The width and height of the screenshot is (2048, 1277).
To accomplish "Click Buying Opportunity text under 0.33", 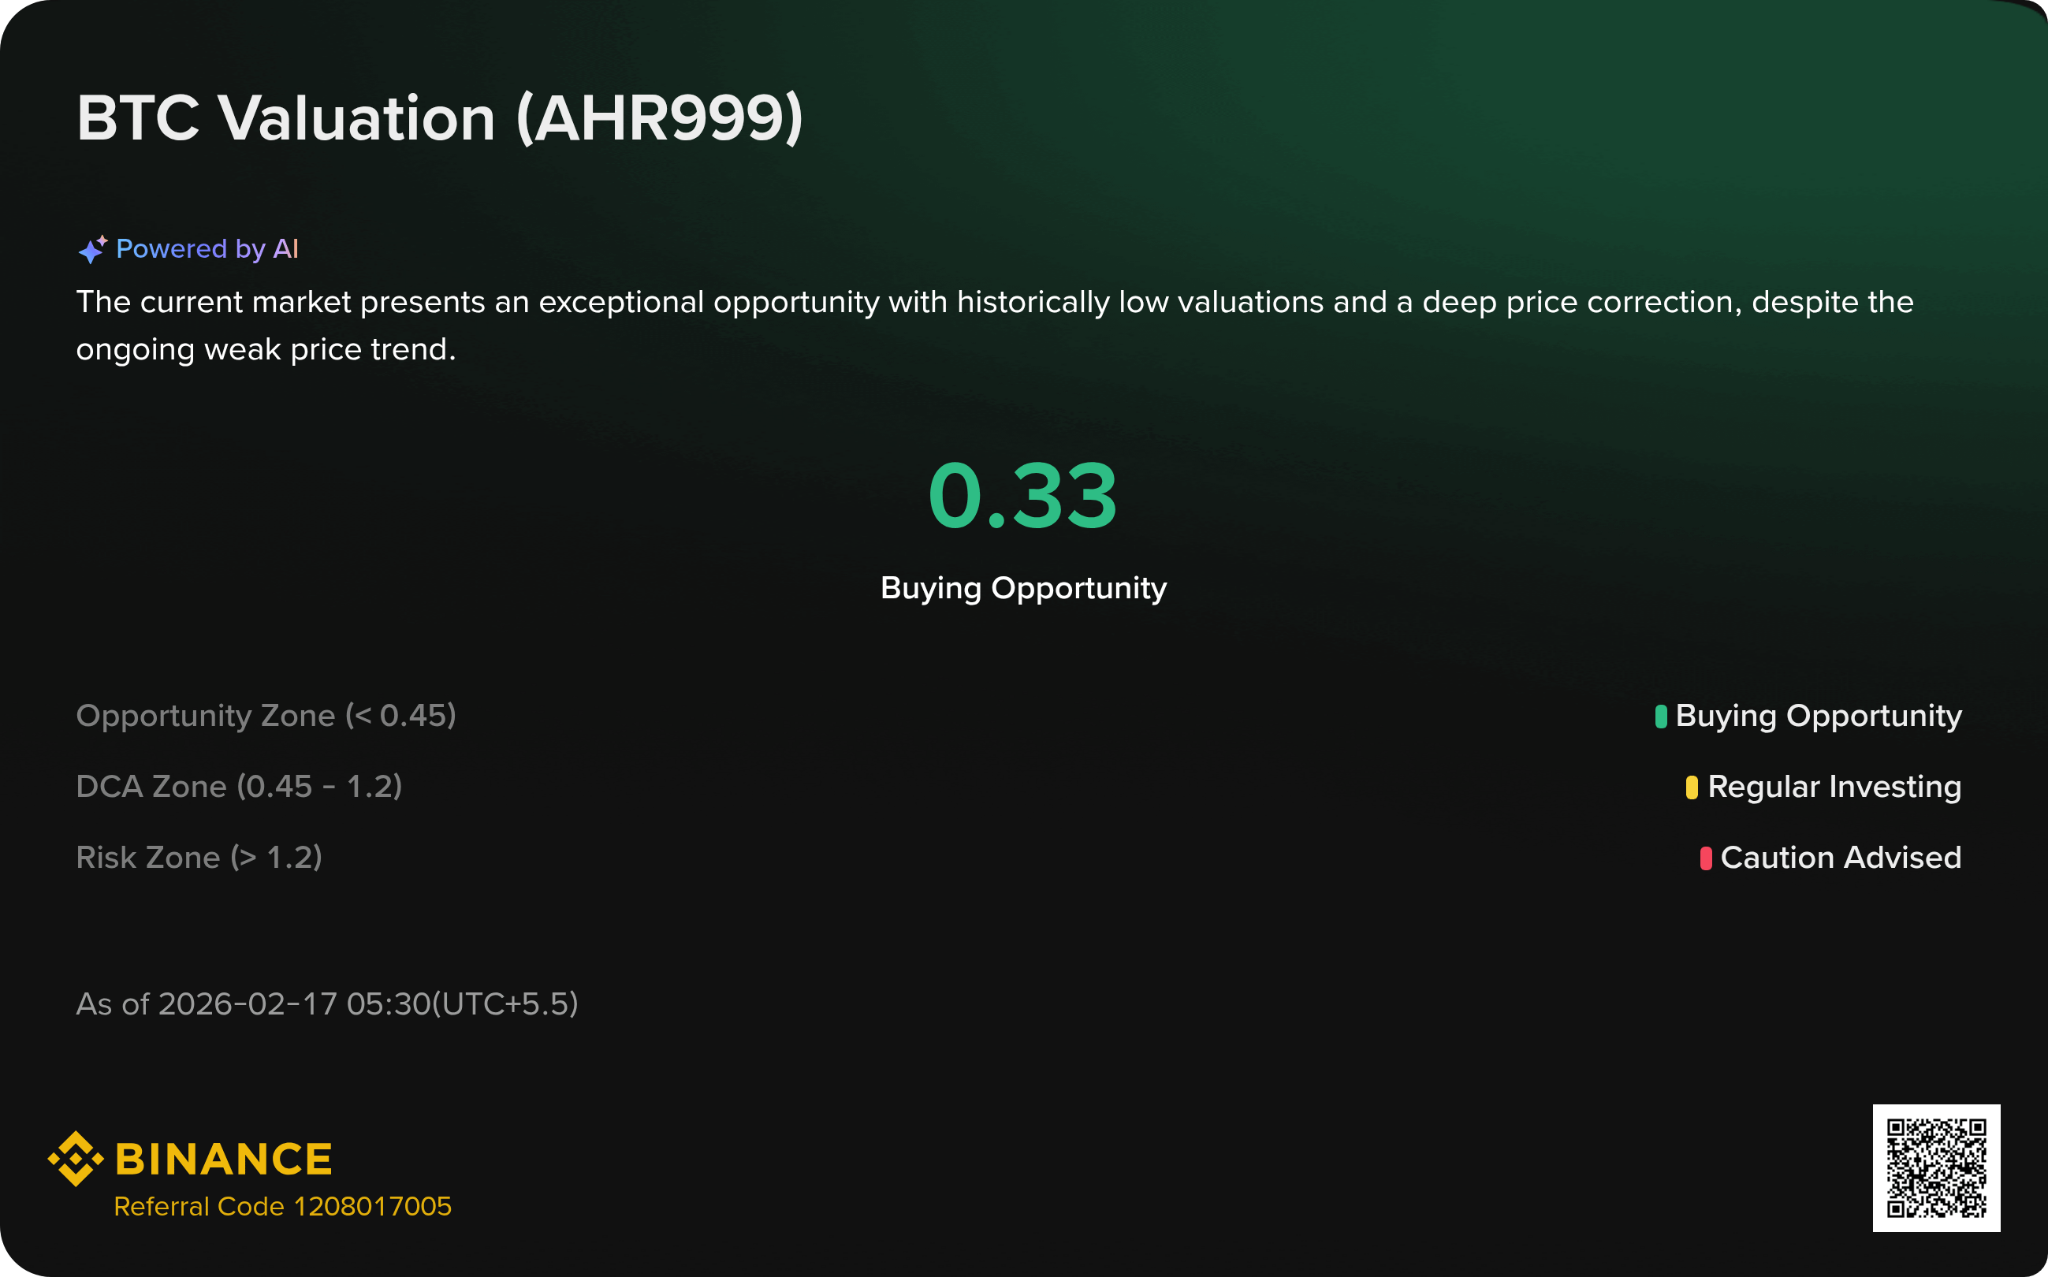I will pos(1022,588).
